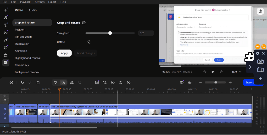Click the audio tool icon left of zoom controls
The width and height of the screenshot is (267, 135).
182,82
